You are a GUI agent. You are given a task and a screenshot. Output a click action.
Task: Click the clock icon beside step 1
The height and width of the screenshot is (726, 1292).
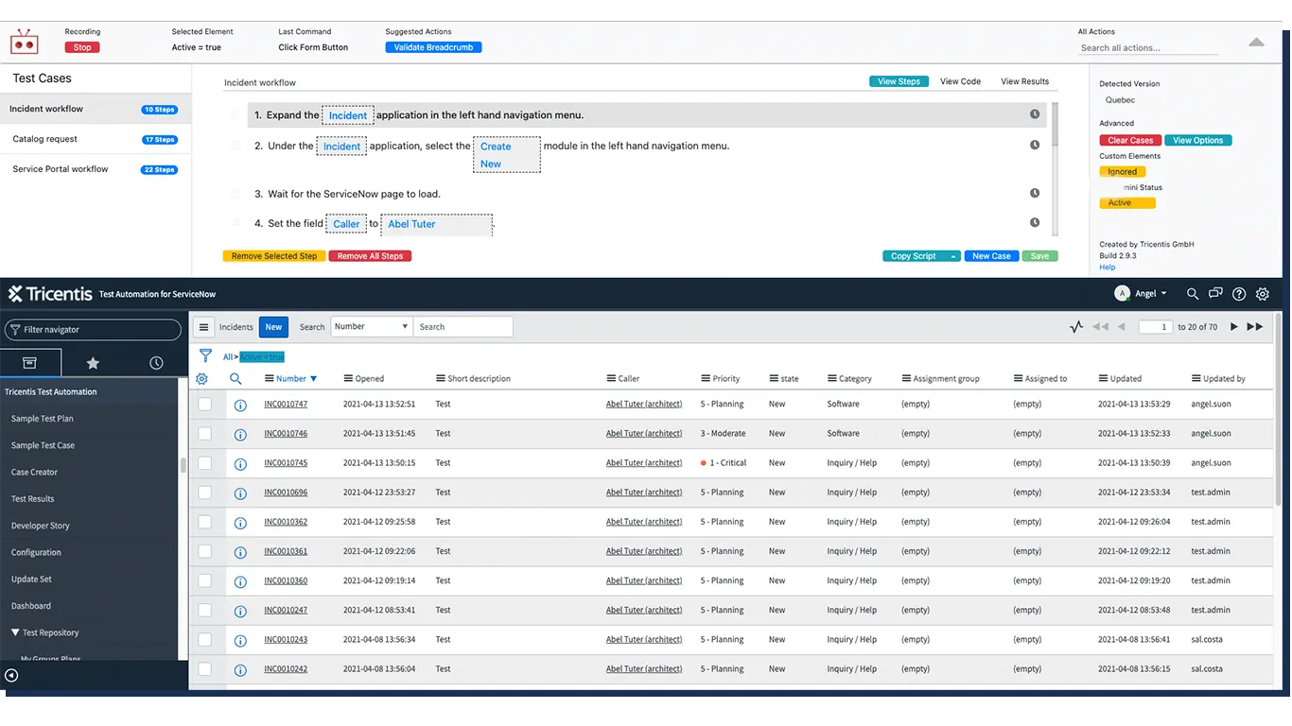pyautogui.click(x=1035, y=114)
